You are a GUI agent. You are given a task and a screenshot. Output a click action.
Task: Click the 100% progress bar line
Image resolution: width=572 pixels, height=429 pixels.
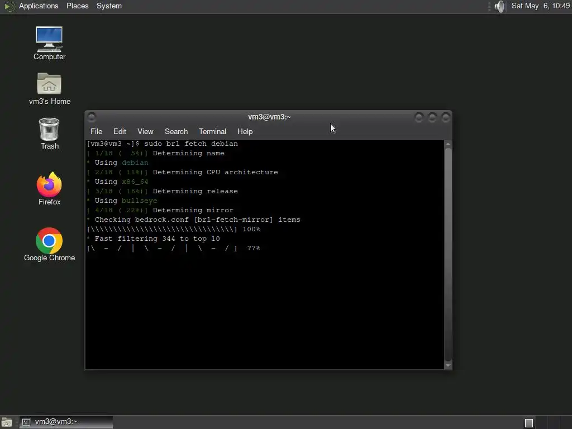point(174,229)
